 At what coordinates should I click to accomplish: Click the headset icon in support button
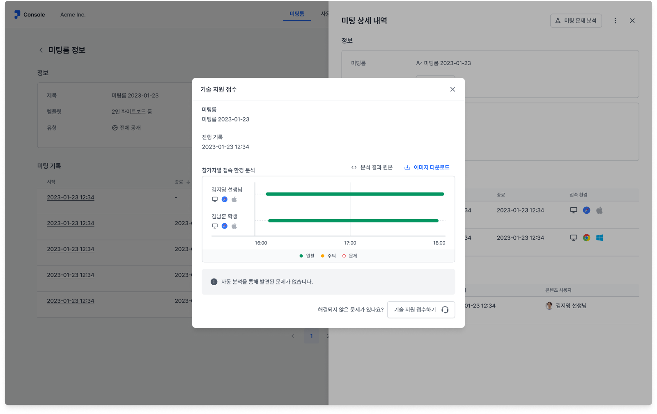pos(445,310)
